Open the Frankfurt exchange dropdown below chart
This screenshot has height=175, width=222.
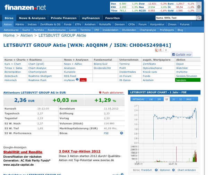point(156,170)
